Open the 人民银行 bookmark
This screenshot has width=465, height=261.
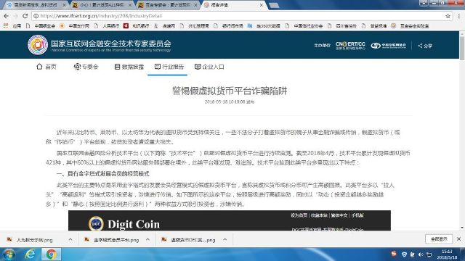(107, 26)
